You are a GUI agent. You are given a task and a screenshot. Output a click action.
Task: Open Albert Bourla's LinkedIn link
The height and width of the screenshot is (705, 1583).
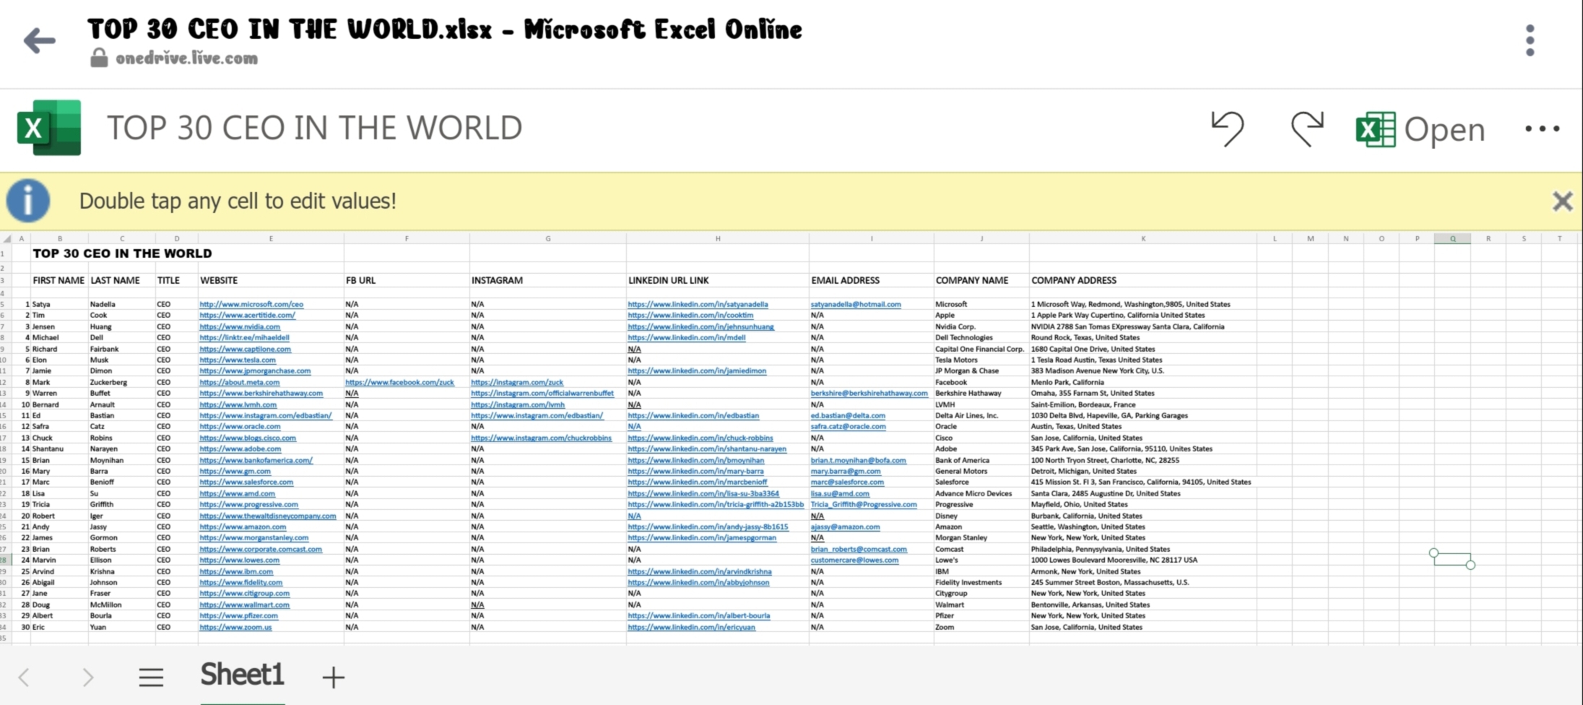[698, 615]
